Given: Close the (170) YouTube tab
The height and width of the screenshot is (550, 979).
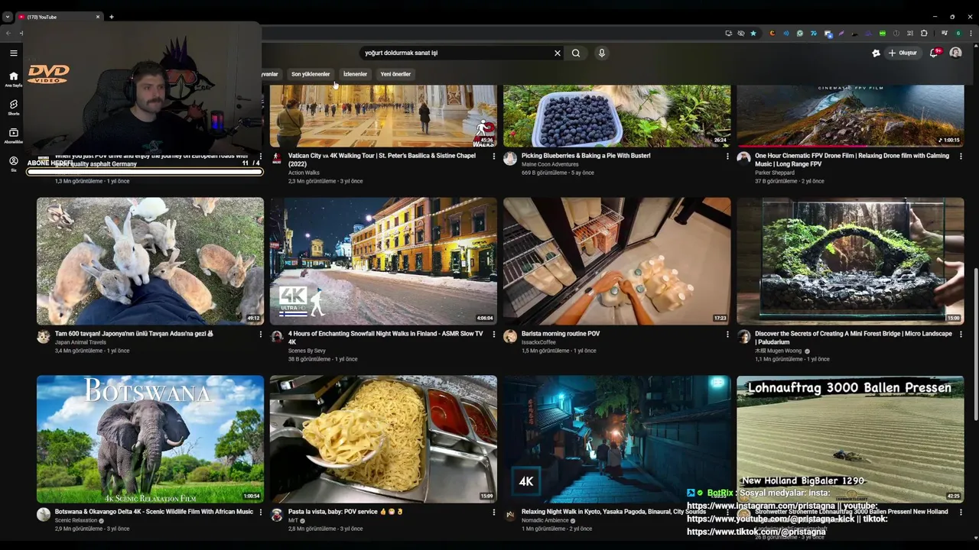Looking at the screenshot, I should [x=98, y=17].
